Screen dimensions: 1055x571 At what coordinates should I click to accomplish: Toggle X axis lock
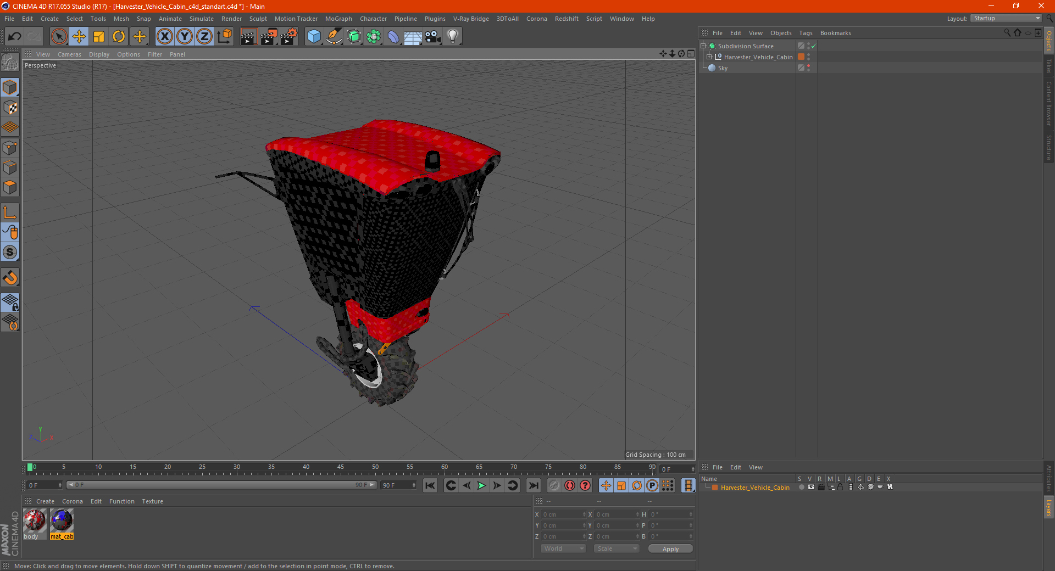click(164, 37)
